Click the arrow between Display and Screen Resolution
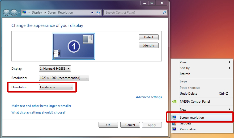 pyautogui.click(x=45, y=12)
